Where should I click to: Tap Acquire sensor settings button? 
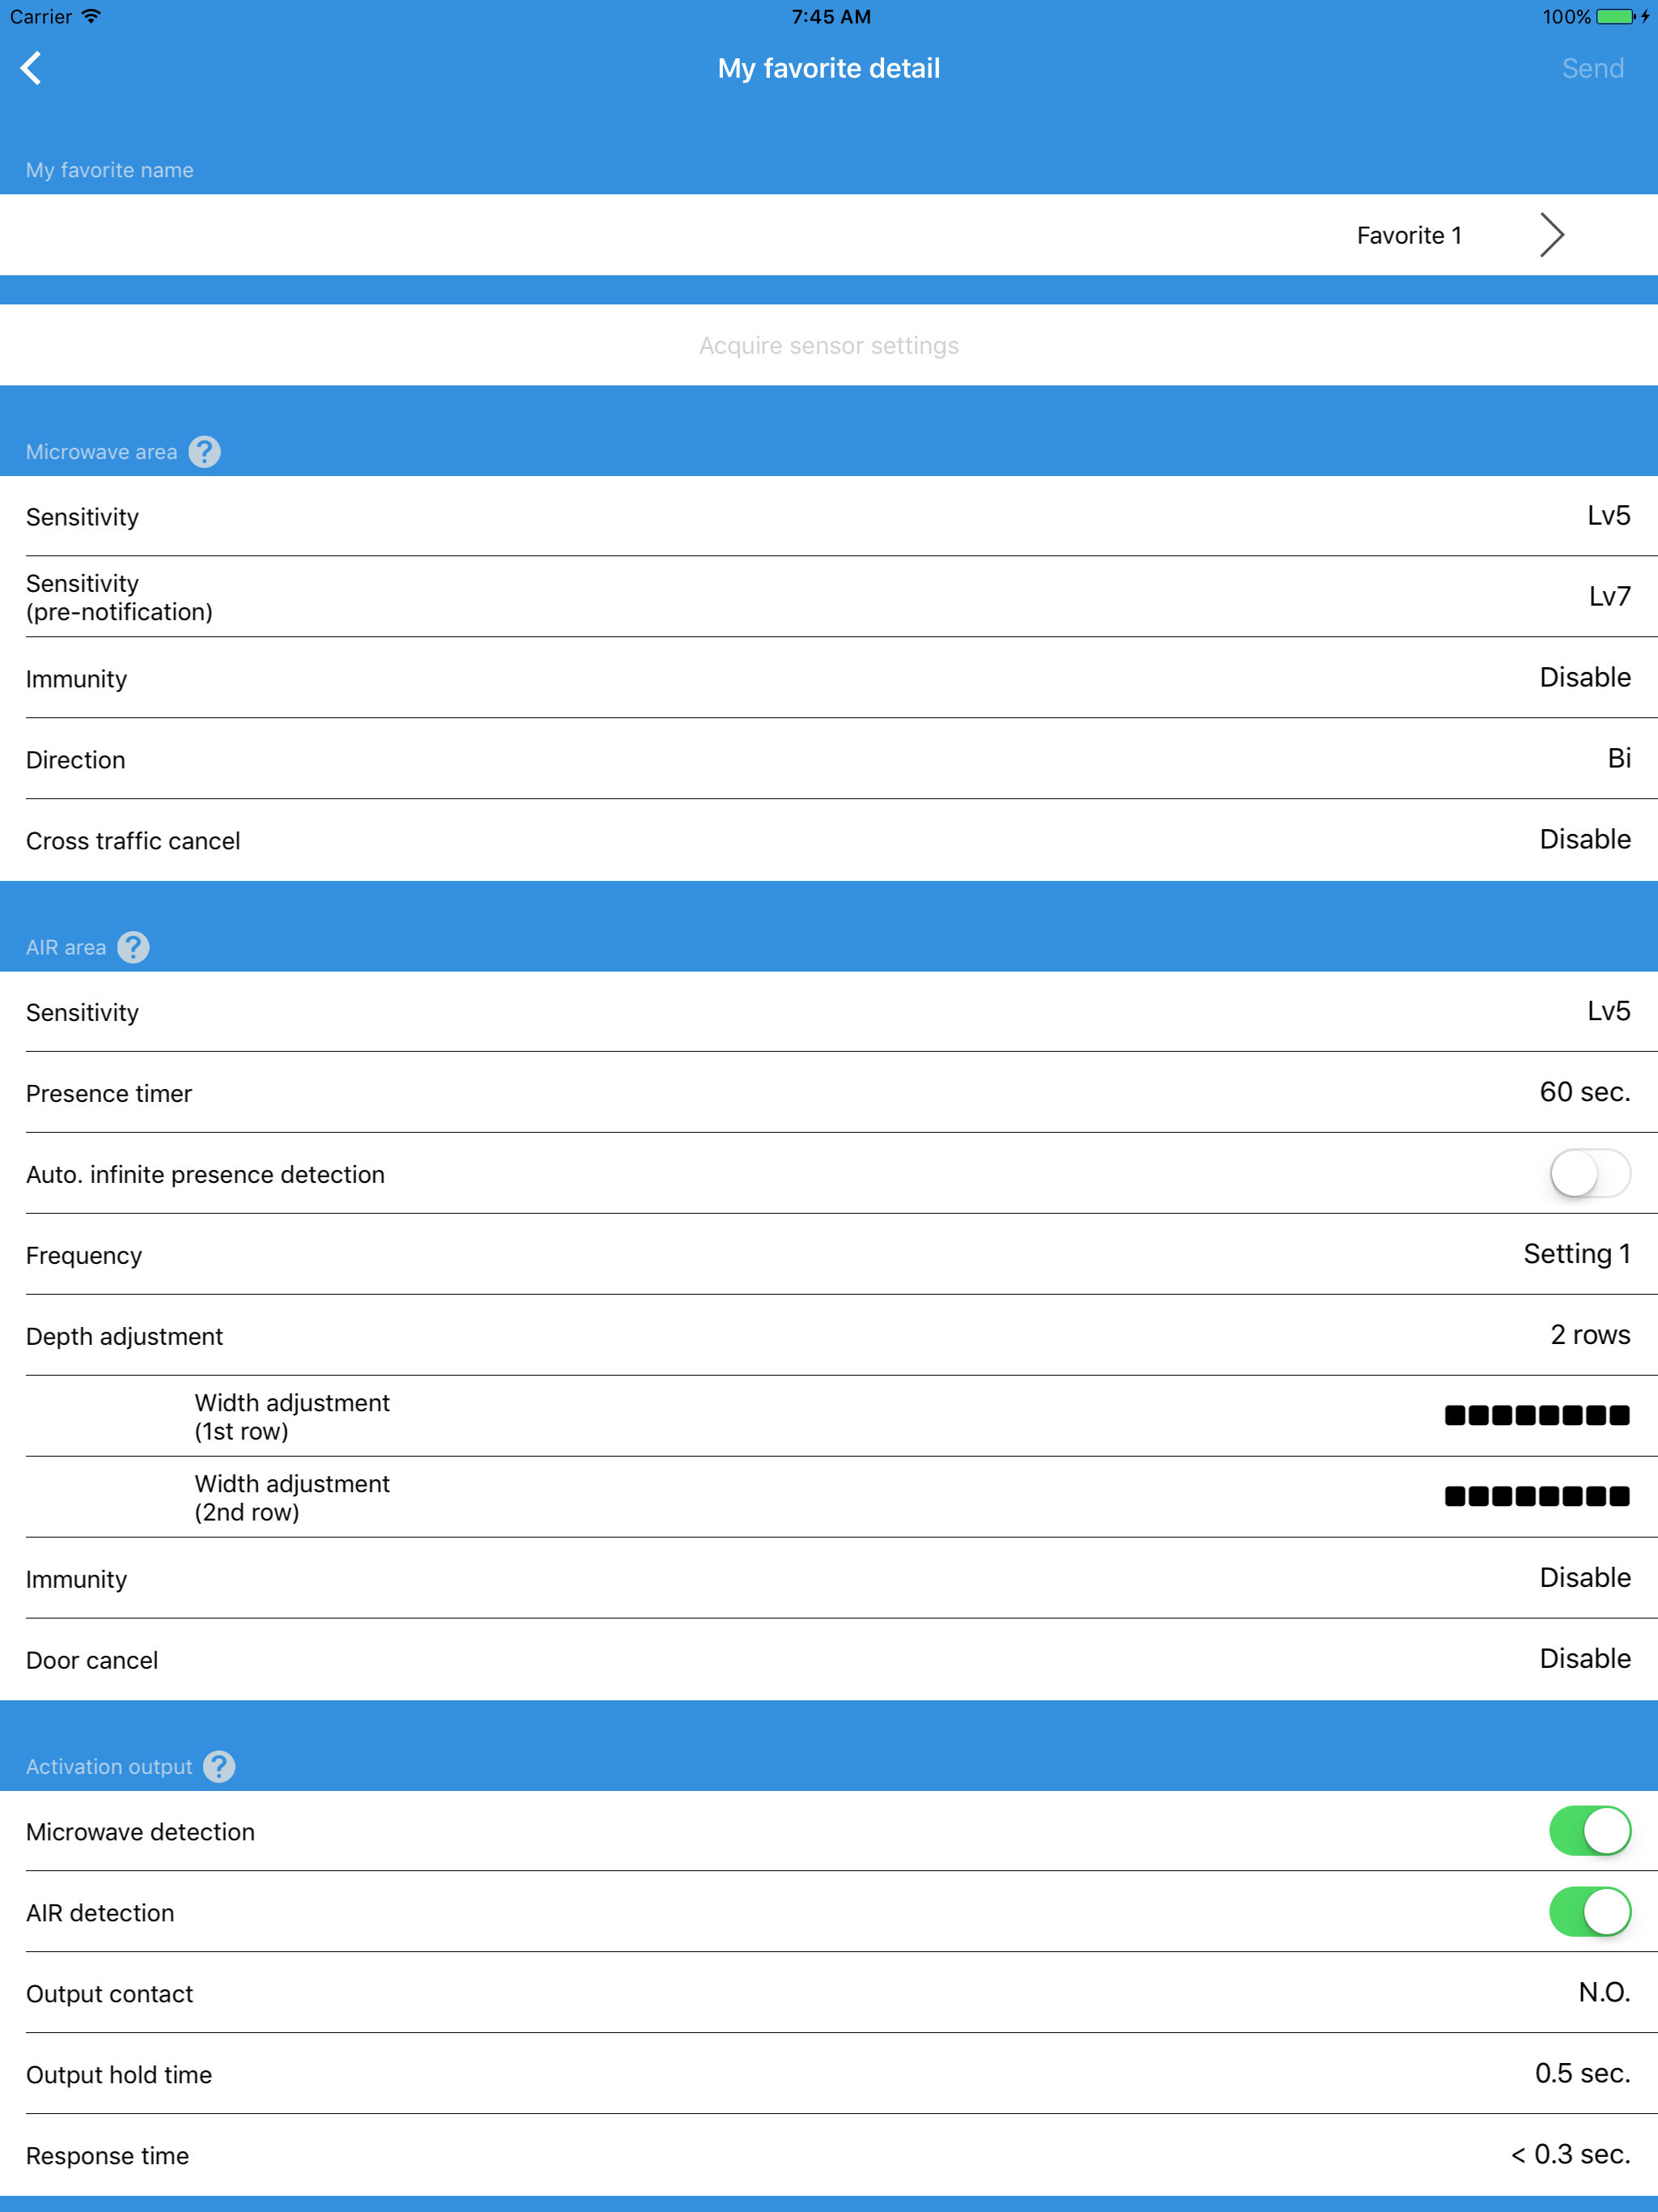[829, 345]
